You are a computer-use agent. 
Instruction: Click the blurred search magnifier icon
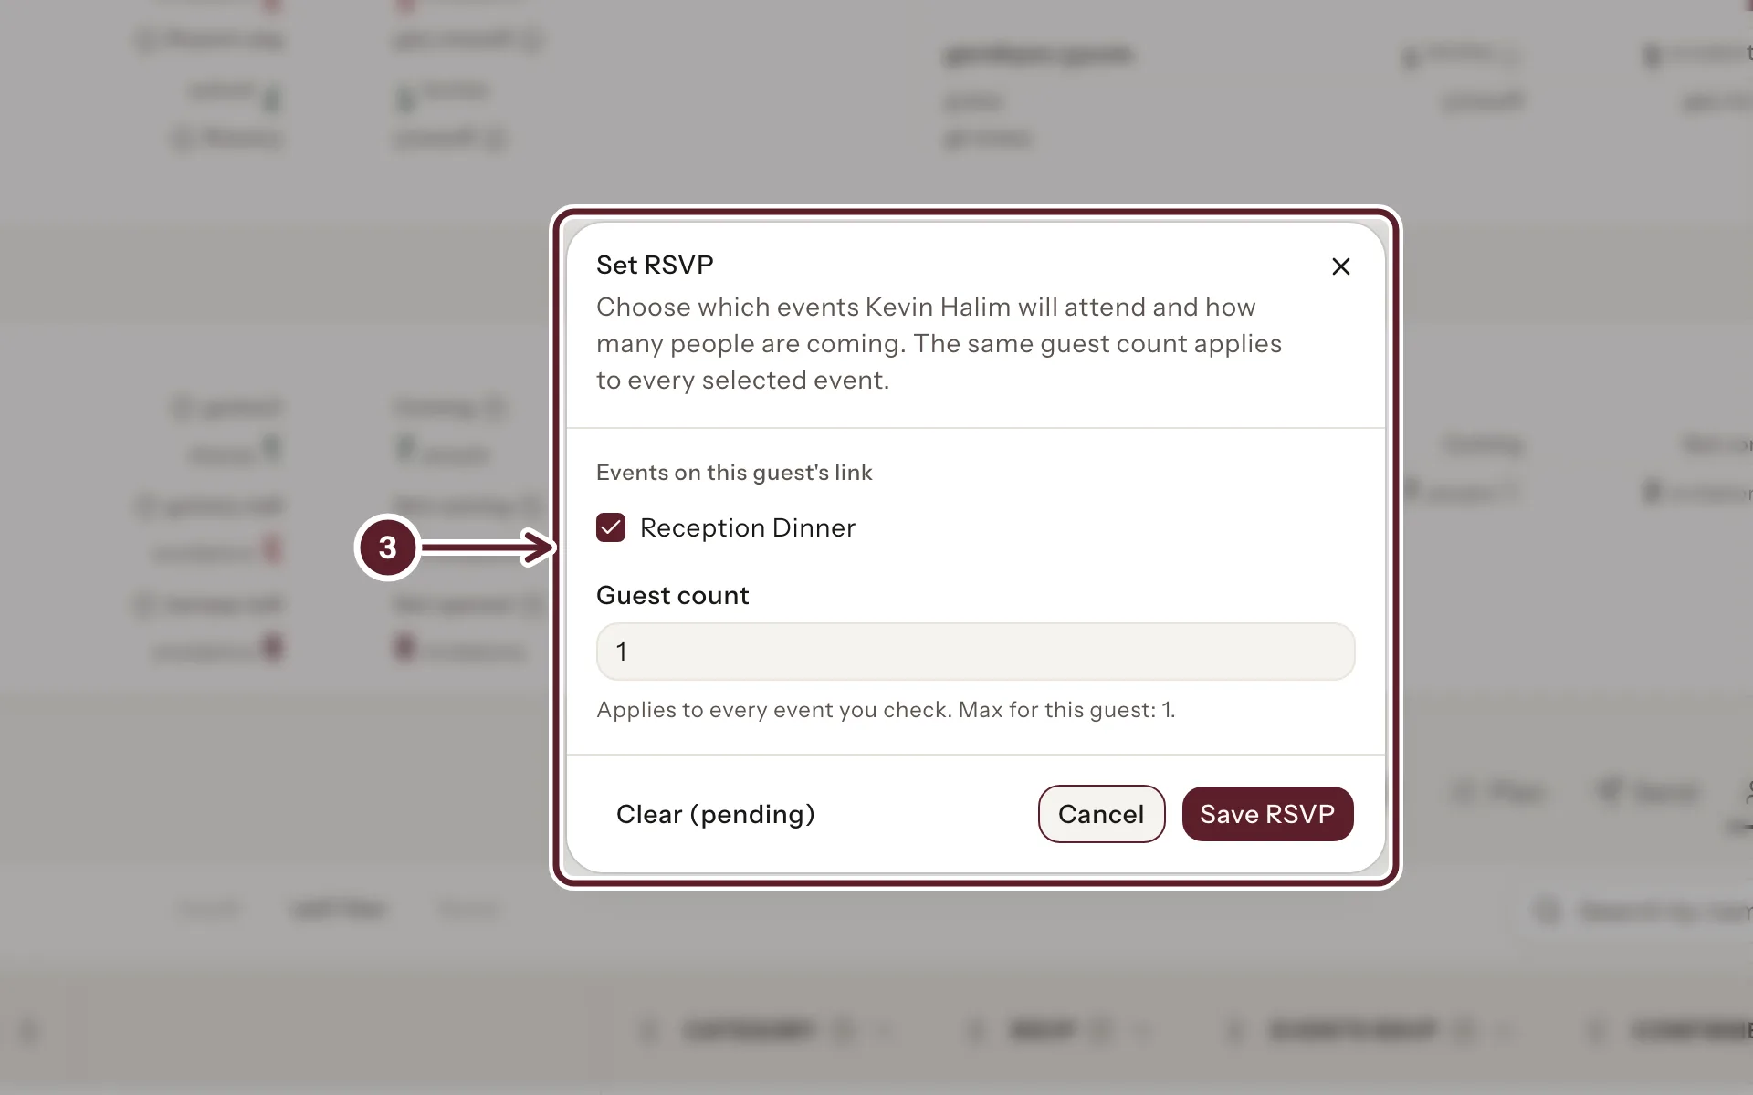point(1548,910)
